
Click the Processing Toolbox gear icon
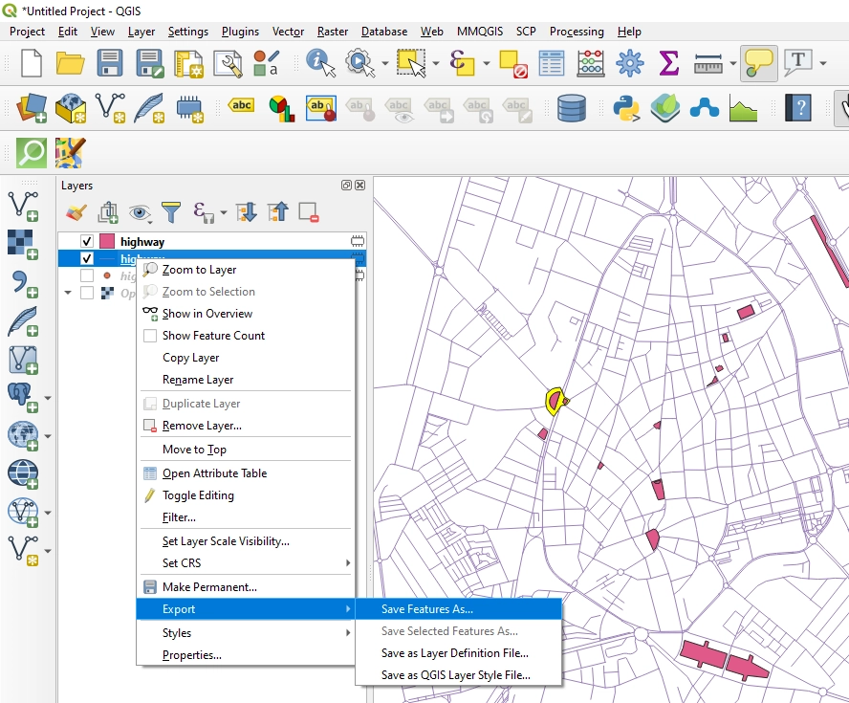(629, 64)
